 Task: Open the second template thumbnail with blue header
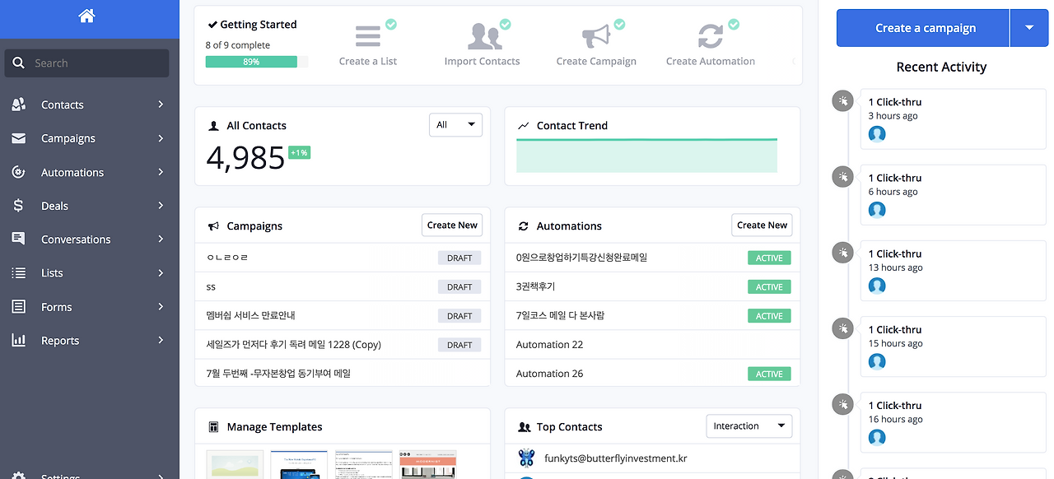point(299,464)
